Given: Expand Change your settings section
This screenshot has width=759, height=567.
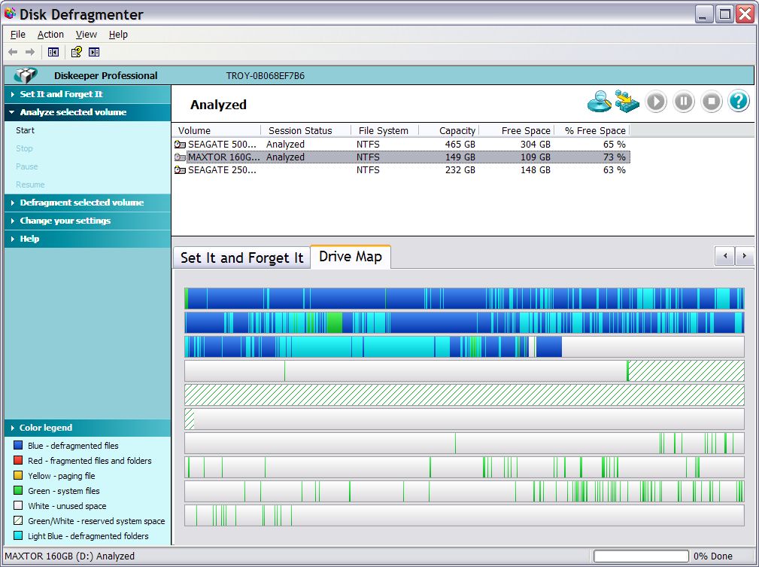Looking at the screenshot, I should (65, 221).
